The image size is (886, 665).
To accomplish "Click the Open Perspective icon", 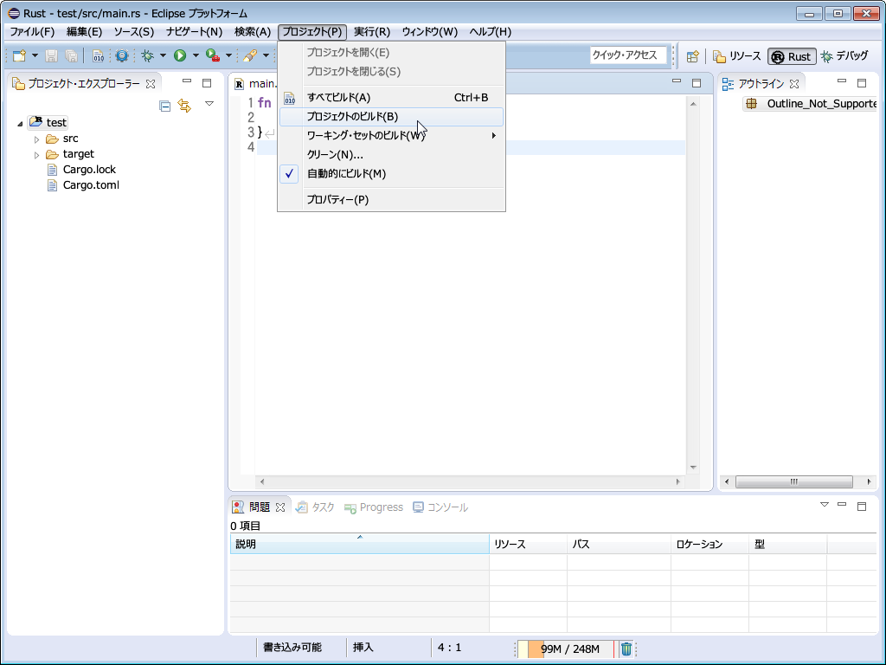I will coord(693,56).
